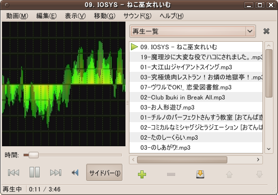
Task: Open the 動画(M) menu
Action: 17,16
